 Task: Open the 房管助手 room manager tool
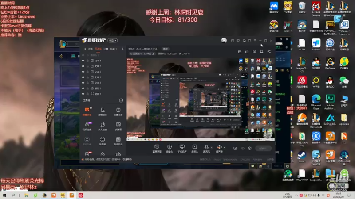point(103,112)
